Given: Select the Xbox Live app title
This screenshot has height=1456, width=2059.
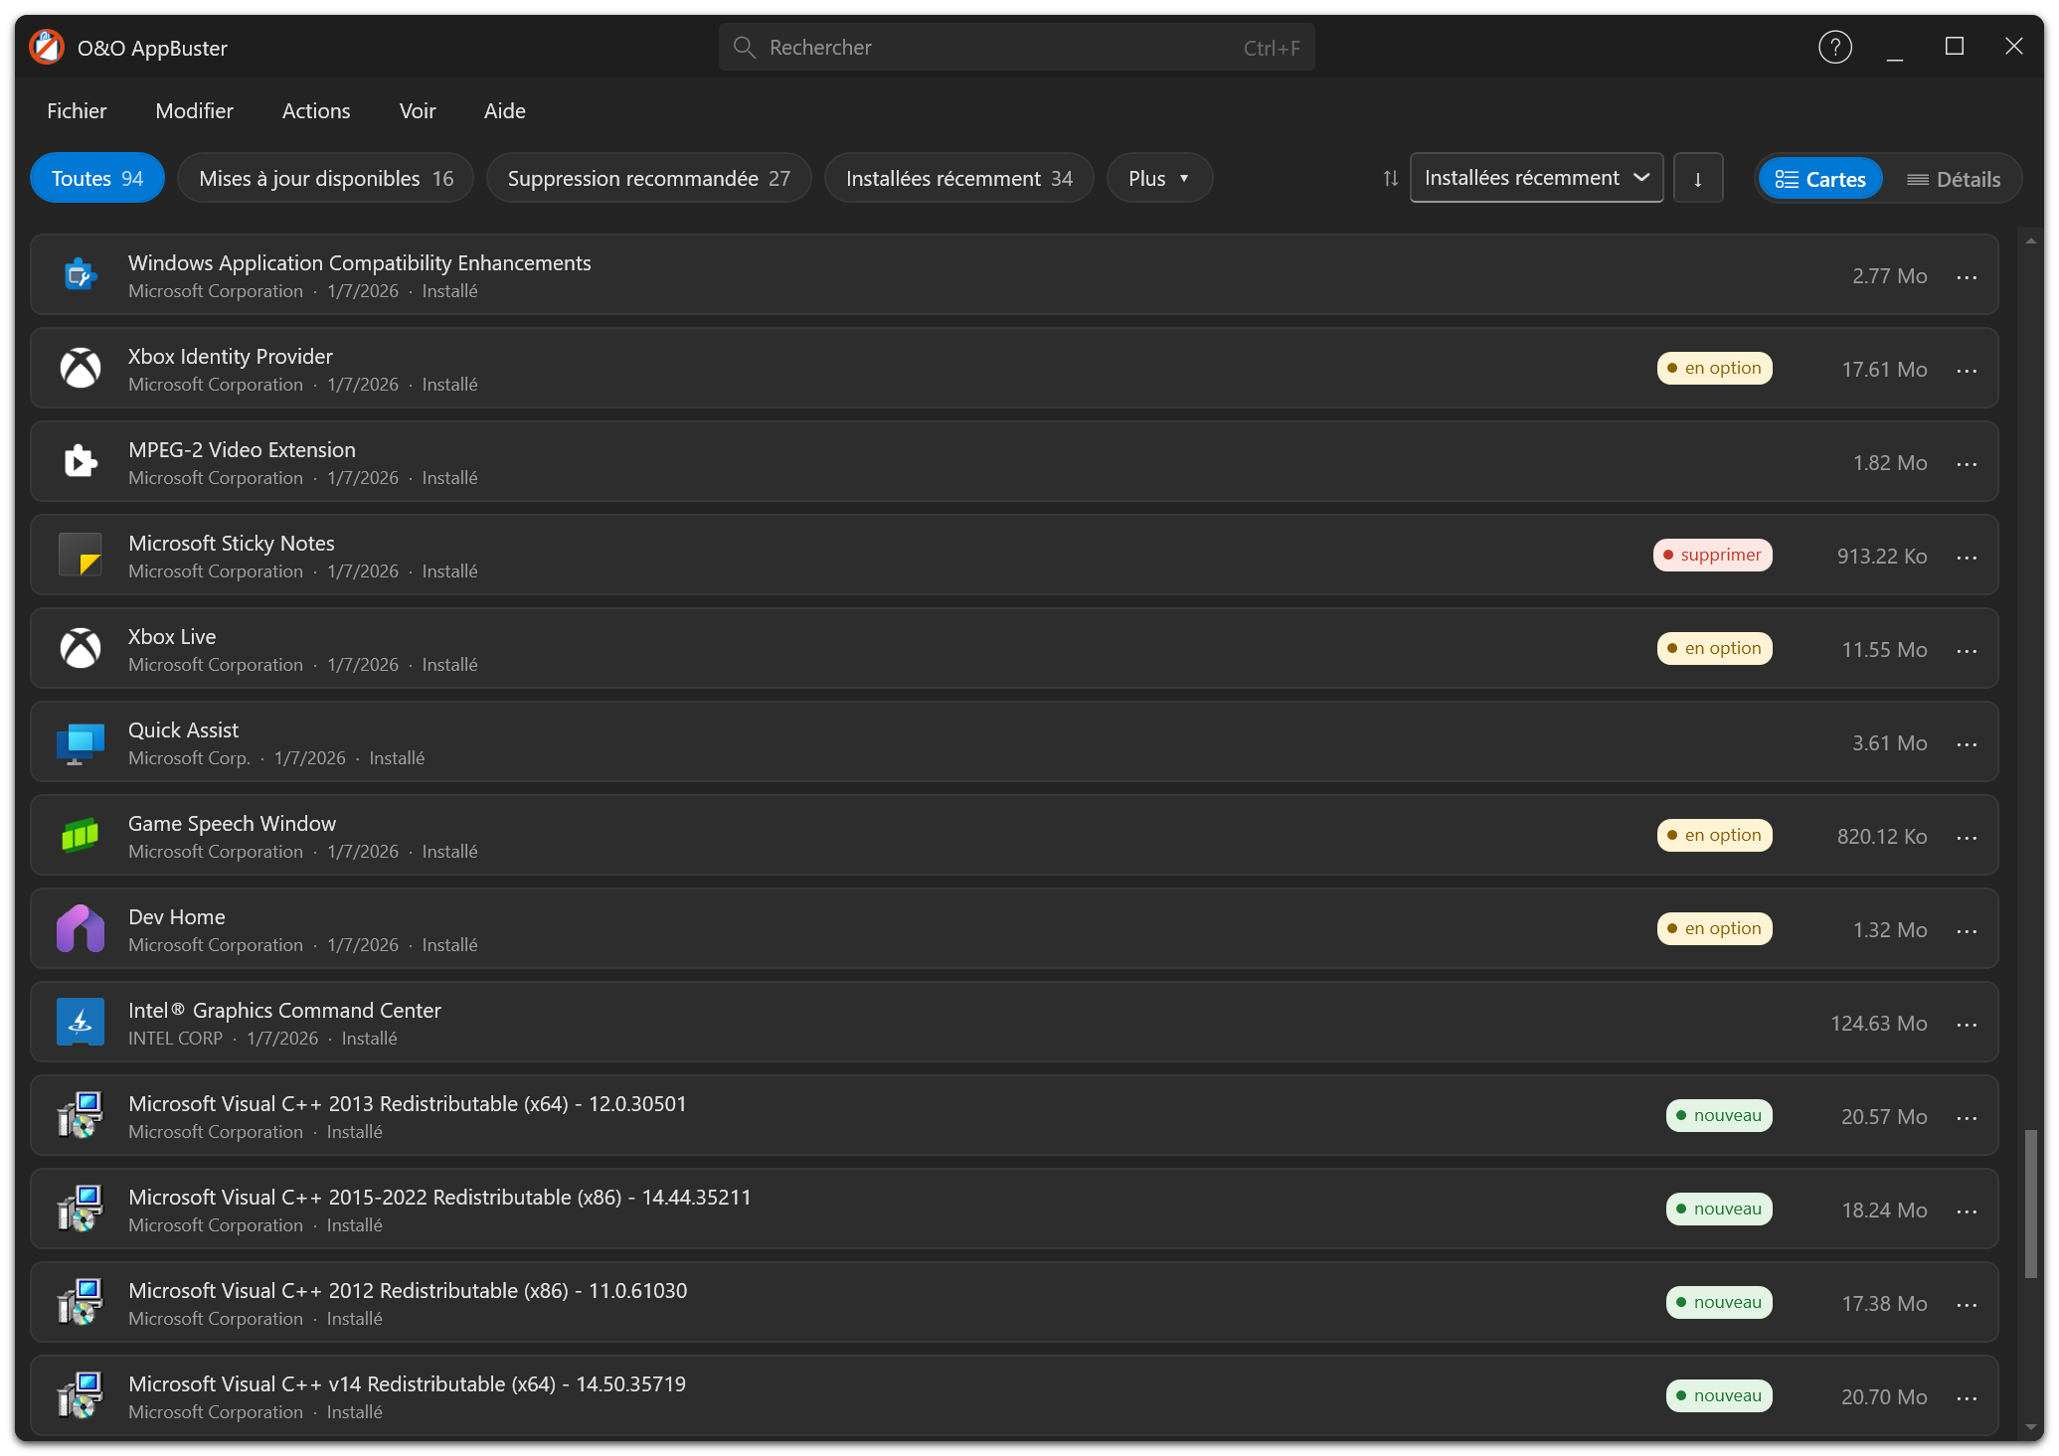Looking at the screenshot, I should click(171, 636).
